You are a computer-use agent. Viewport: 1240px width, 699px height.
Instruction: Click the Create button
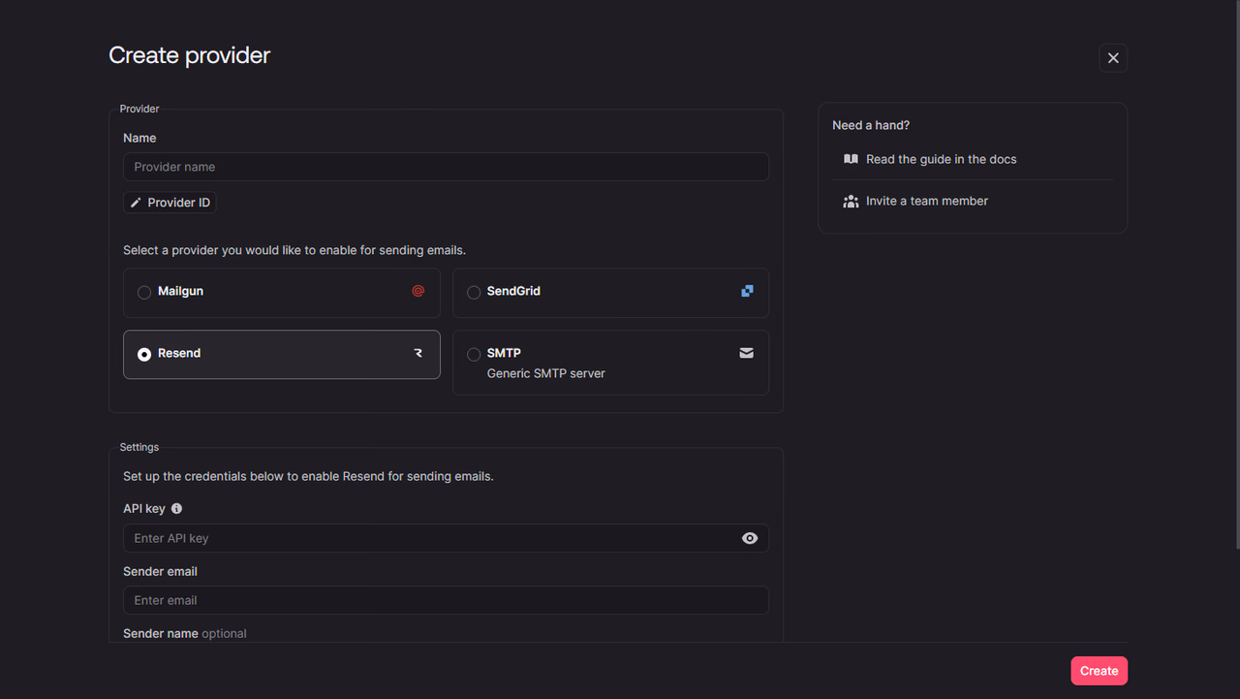(x=1099, y=671)
